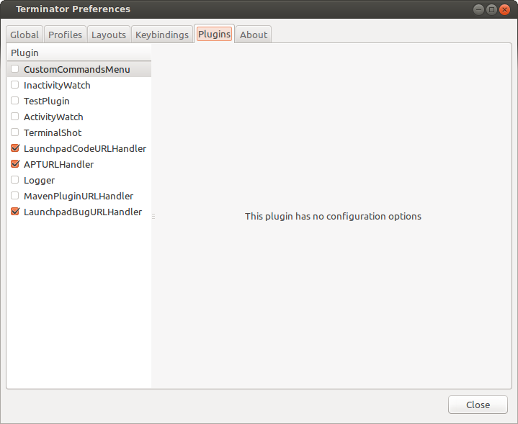The image size is (518, 424).
Task: Select the ActivityWatch row text
Action: 53,117
